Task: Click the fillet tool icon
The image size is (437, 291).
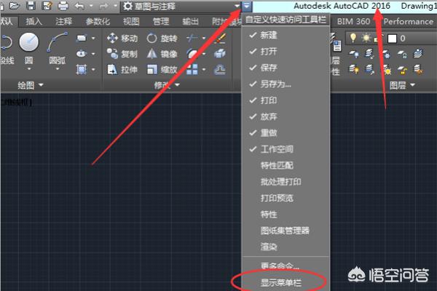Action: (192, 53)
